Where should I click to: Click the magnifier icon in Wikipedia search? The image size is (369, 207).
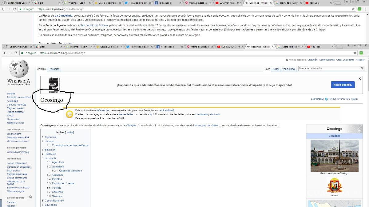[x=362, y=69]
